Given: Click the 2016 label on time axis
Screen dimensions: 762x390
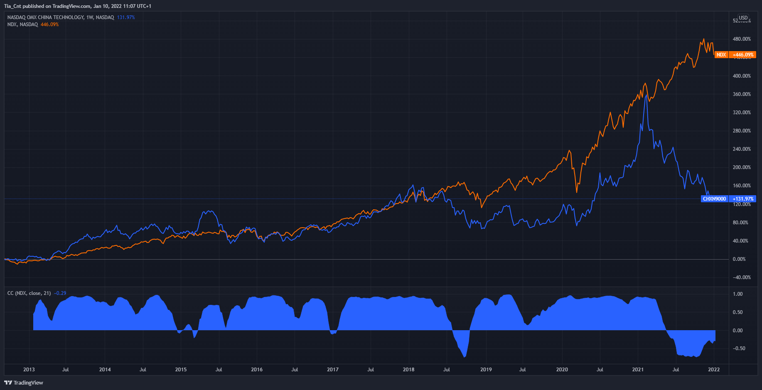Looking at the screenshot, I should 257,370.
